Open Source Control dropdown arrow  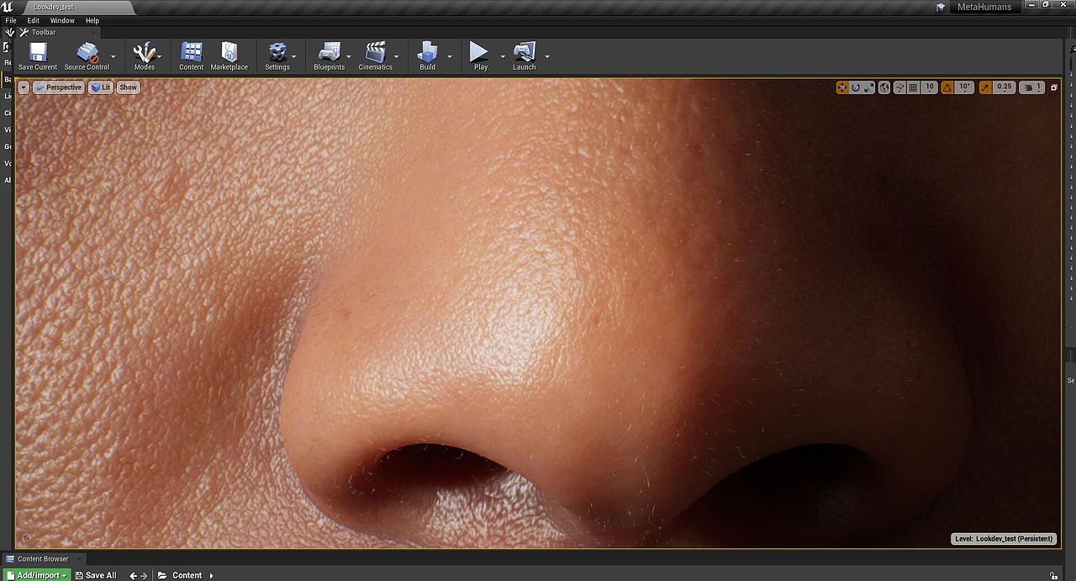tap(113, 57)
